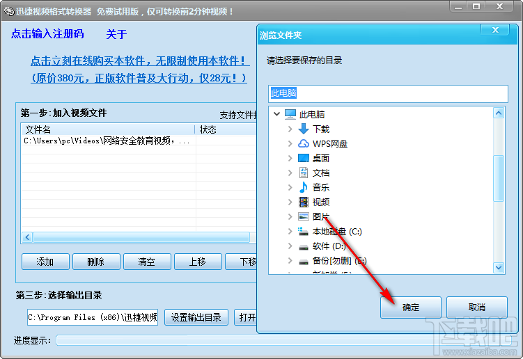
Task: Click the 下载 download arrow icon
Action: click(304, 129)
